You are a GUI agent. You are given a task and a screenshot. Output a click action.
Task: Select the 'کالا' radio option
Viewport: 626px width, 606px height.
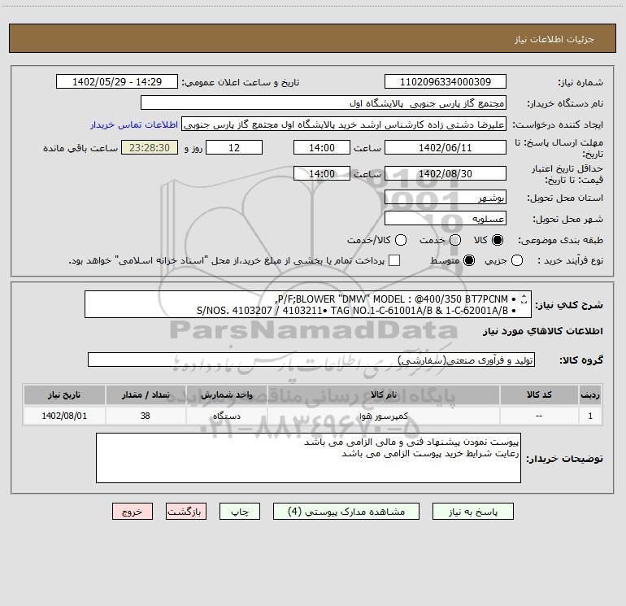pos(498,241)
